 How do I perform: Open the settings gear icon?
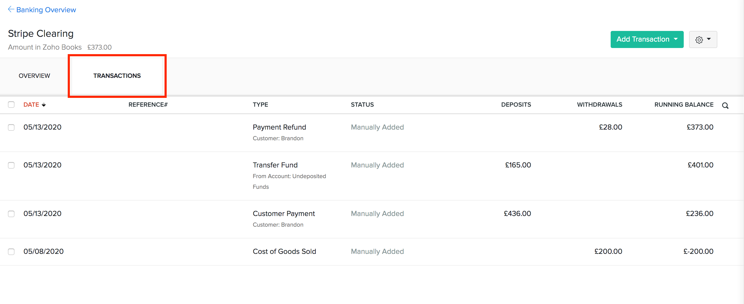[699, 39]
